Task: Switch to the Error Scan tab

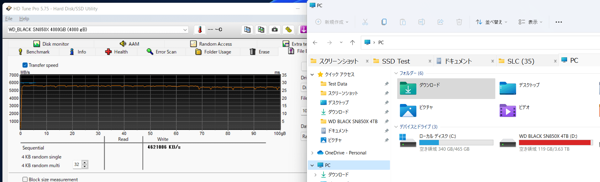Action: 161,52
